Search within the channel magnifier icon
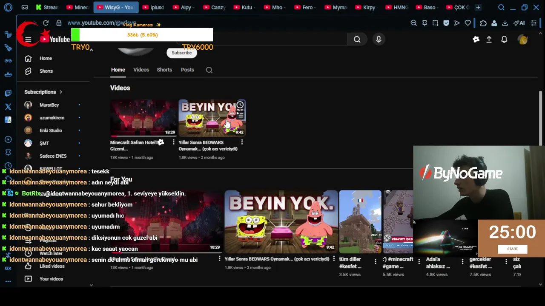The height and width of the screenshot is (306, 545). coord(209,70)
